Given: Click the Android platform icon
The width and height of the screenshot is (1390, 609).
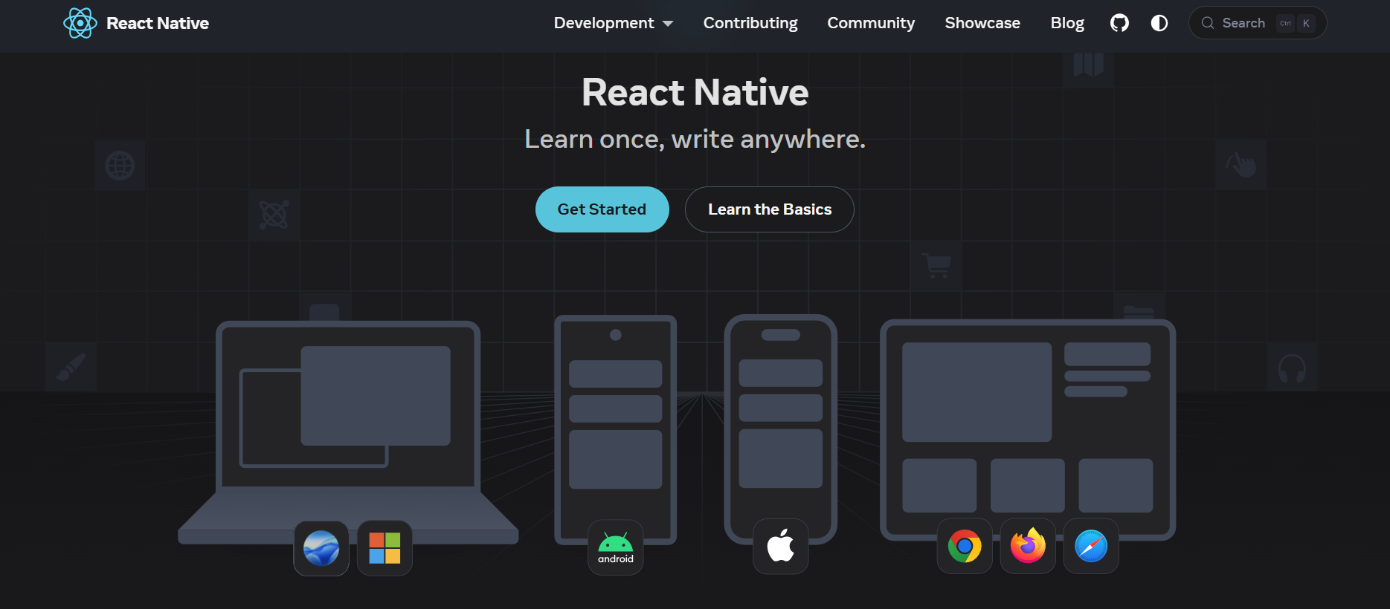Looking at the screenshot, I should point(616,547).
